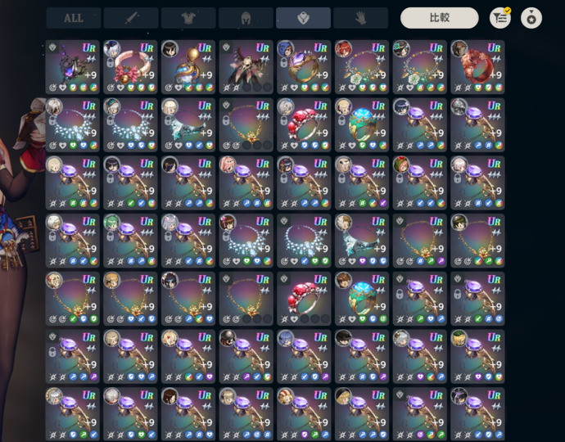Toggle lock on unequipped gold necklace, second row
Screen dimensions: 565x442
coord(226,120)
